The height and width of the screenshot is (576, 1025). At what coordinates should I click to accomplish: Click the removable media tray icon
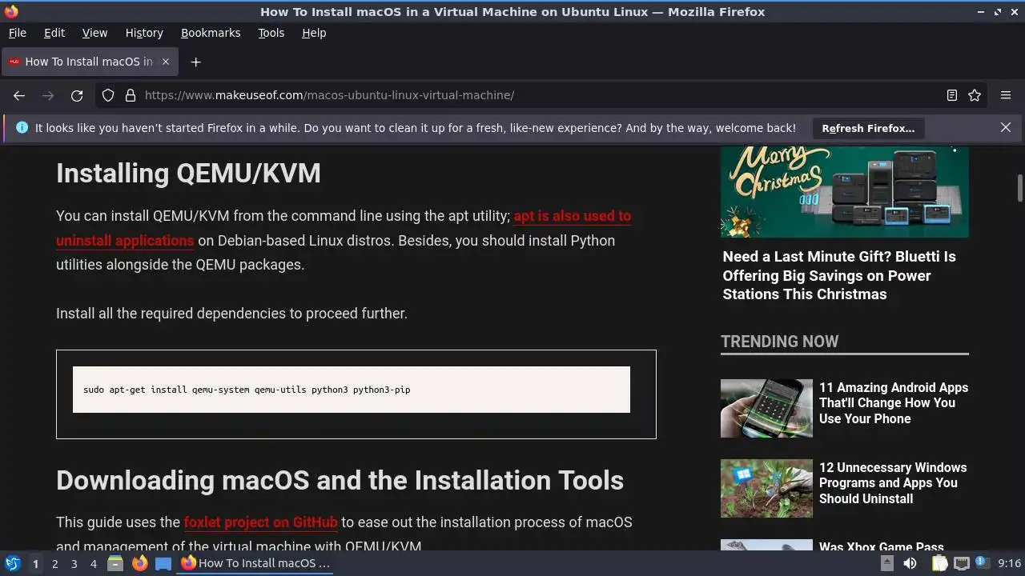[x=887, y=563]
